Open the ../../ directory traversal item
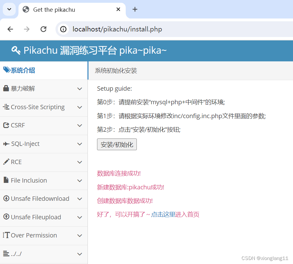 pyautogui.click(x=44, y=254)
